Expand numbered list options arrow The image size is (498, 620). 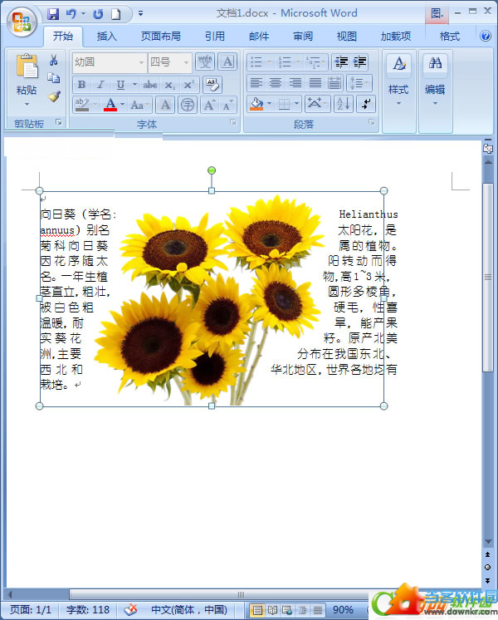pos(298,62)
